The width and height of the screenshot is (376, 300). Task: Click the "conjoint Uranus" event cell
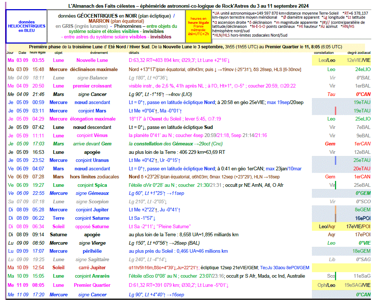pos(92,160)
